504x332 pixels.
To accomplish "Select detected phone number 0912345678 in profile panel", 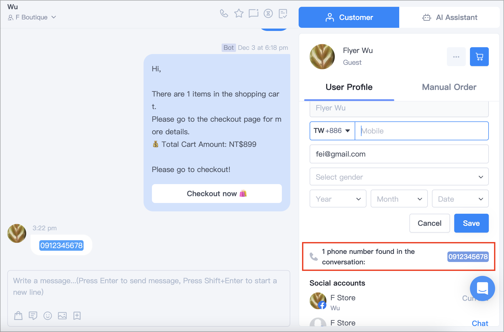I will 468,256.
